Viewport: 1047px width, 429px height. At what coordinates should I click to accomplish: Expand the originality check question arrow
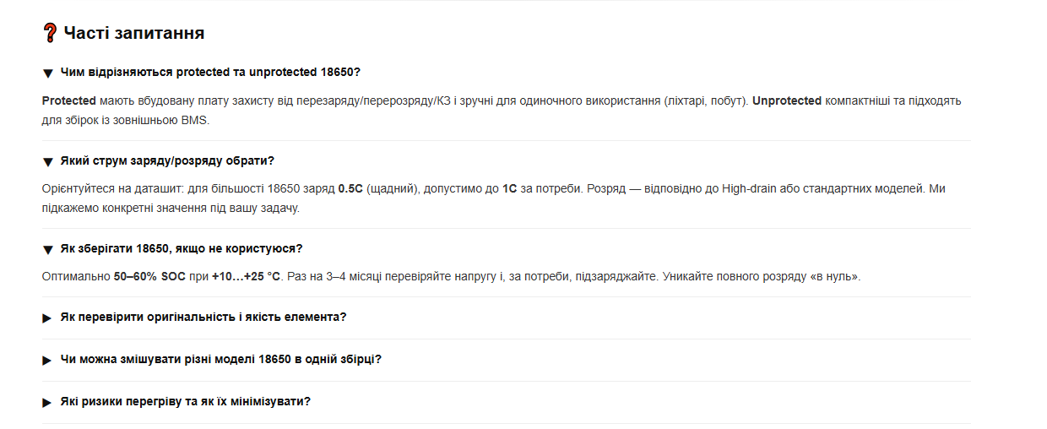[x=47, y=318]
